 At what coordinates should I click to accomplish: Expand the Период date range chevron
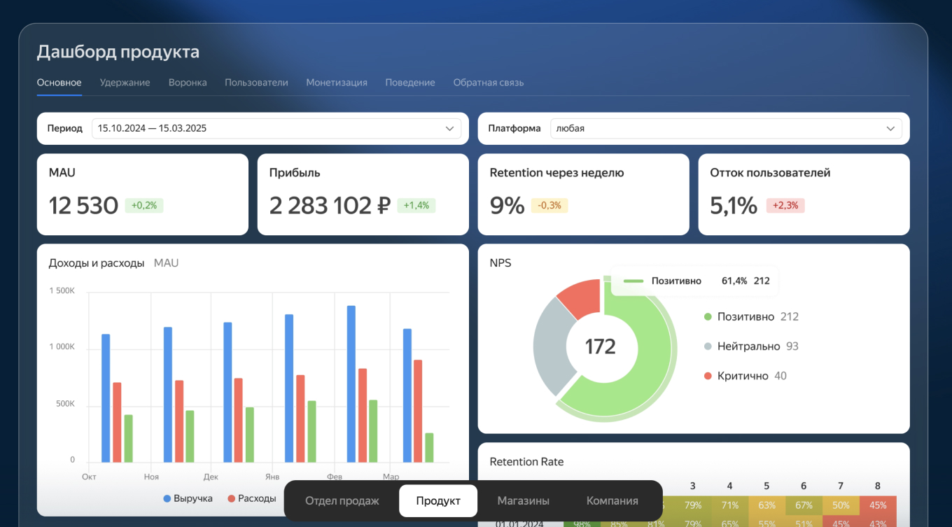pyautogui.click(x=450, y=129)
